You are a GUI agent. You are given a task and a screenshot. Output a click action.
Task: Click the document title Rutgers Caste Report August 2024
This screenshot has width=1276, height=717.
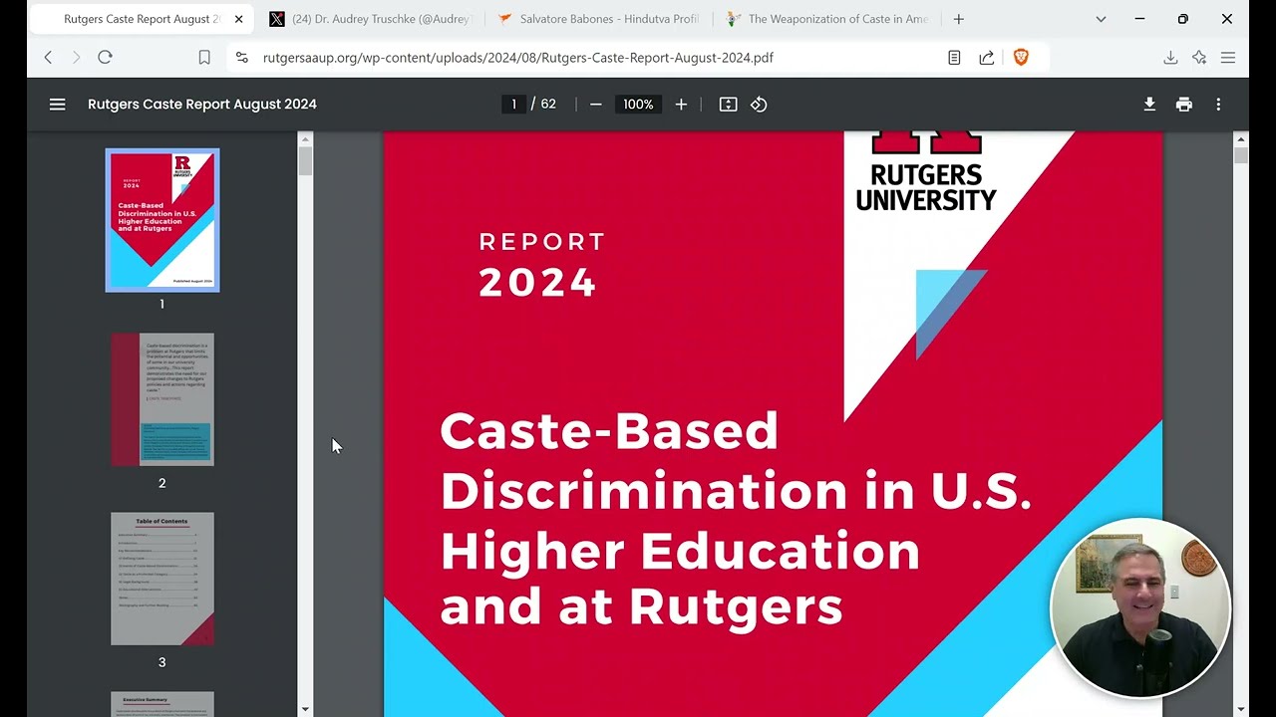coord(202,105)
